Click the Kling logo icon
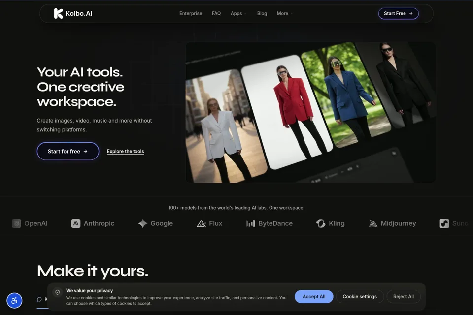 click(321, 223)
